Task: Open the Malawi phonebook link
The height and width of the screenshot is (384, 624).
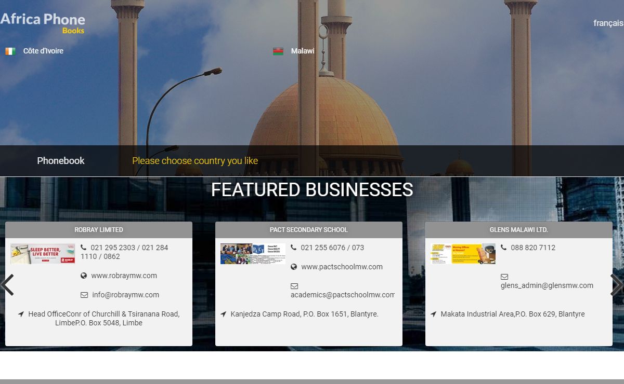Action: [x=303, y=51]
